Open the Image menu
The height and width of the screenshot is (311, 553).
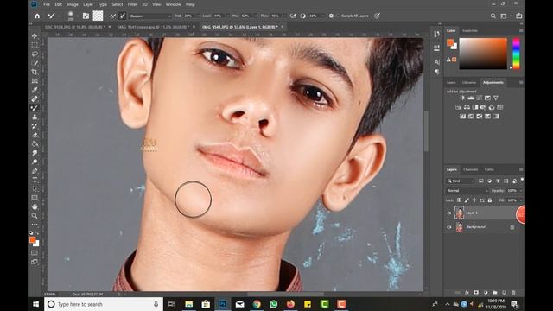[73, 4]
